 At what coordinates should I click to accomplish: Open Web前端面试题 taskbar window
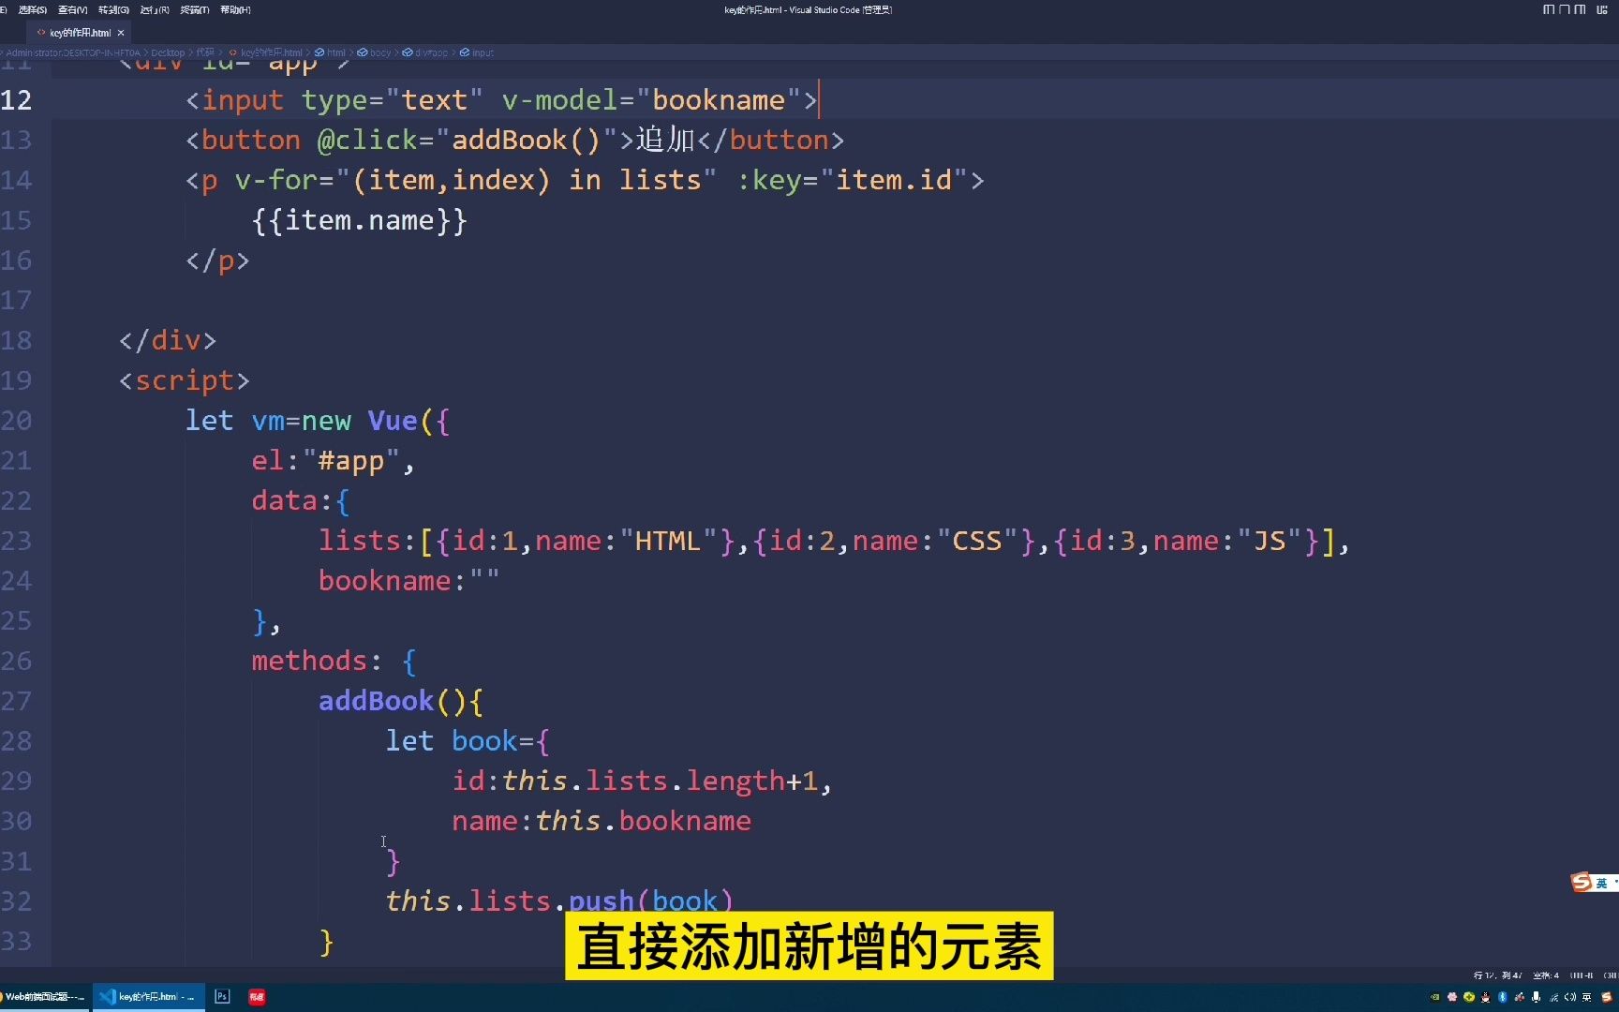[44, 997]
